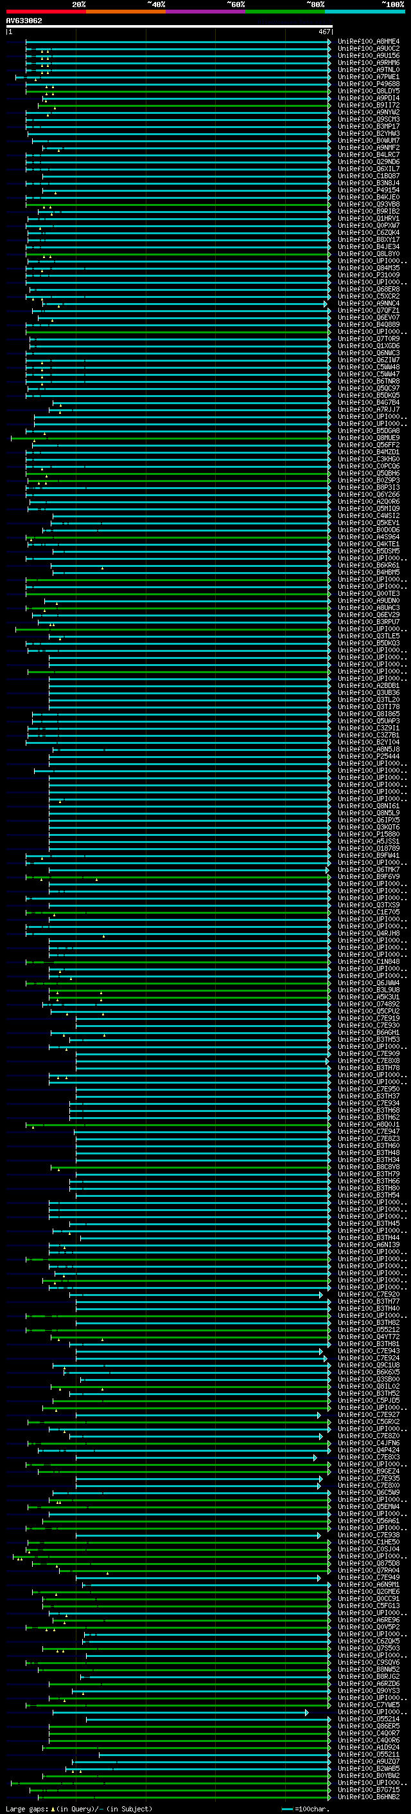Click the red segment of identity color scale
This screenshot has width=411, height=1814.
click(46, 12)
